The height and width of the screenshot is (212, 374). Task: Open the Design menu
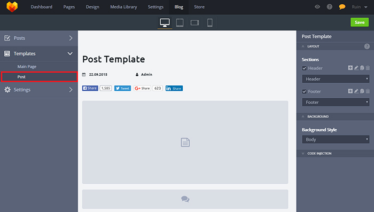(92, 7)
